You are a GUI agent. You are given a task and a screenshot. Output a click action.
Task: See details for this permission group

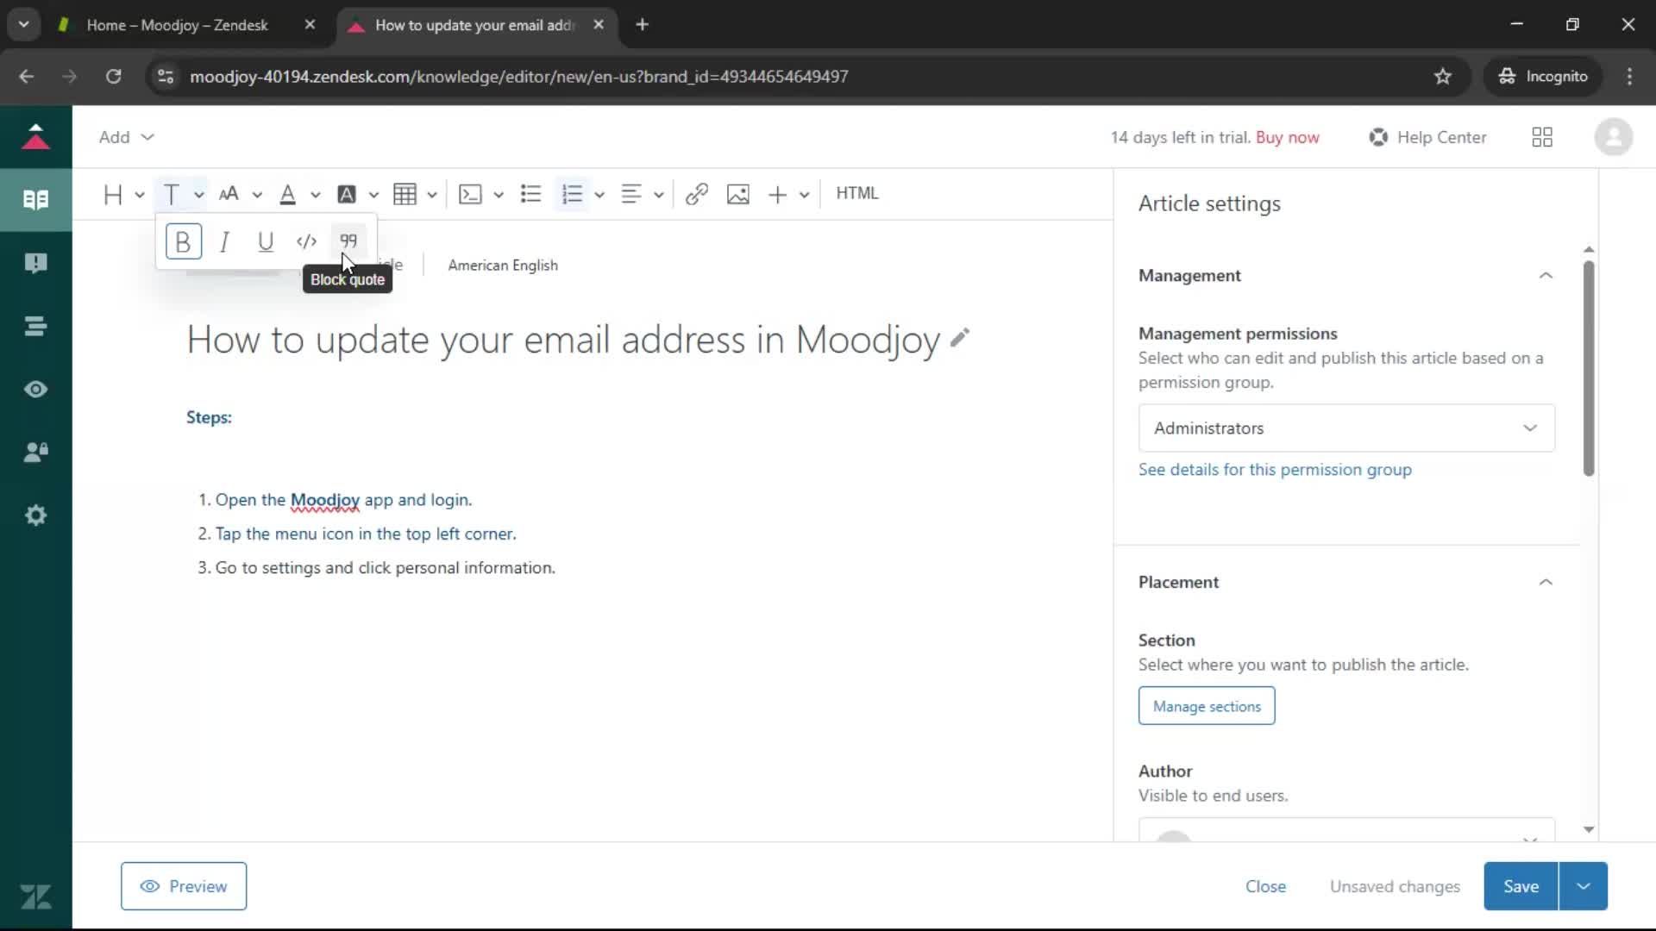point(1275,470)
